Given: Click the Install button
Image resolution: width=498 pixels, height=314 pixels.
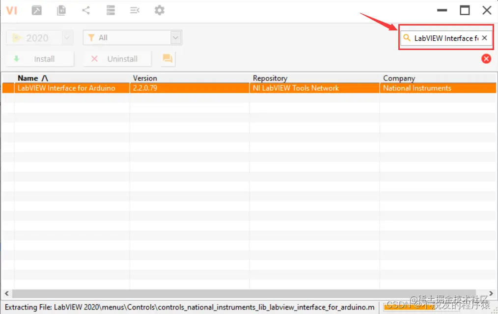Looking at the screenshot, I should (40, 59).
